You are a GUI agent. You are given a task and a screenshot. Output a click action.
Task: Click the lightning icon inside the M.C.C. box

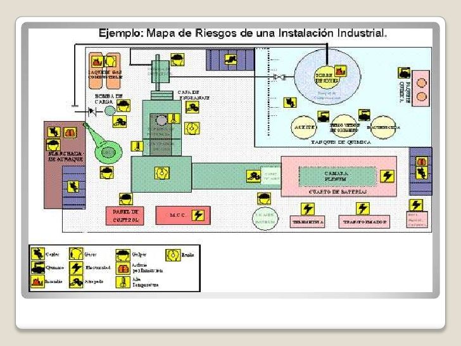(198, 215)
